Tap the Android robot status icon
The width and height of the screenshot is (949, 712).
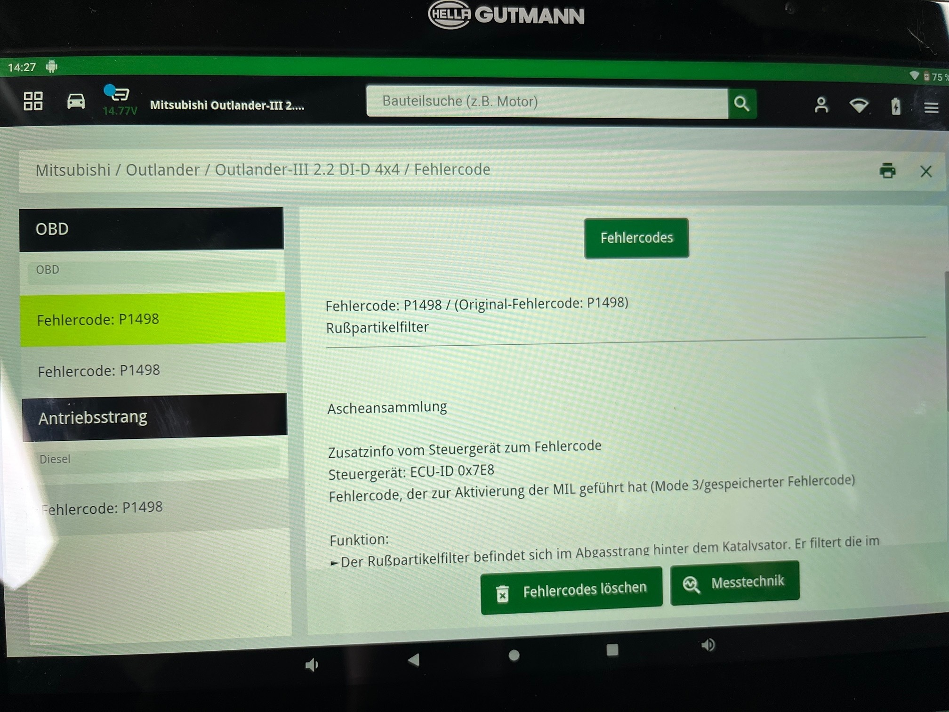tap(52, 67)
